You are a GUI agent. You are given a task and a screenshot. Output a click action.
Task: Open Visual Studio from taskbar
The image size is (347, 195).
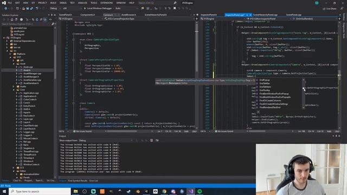click(x=191, y=191)
